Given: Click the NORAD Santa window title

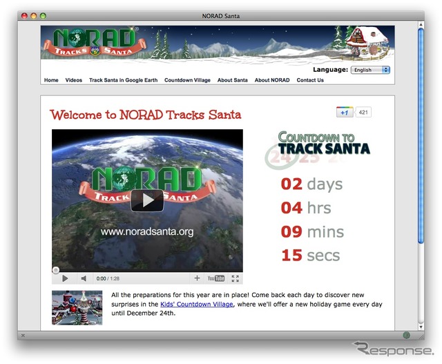Looking at the screenshot, I should click(x=221, y=16).
